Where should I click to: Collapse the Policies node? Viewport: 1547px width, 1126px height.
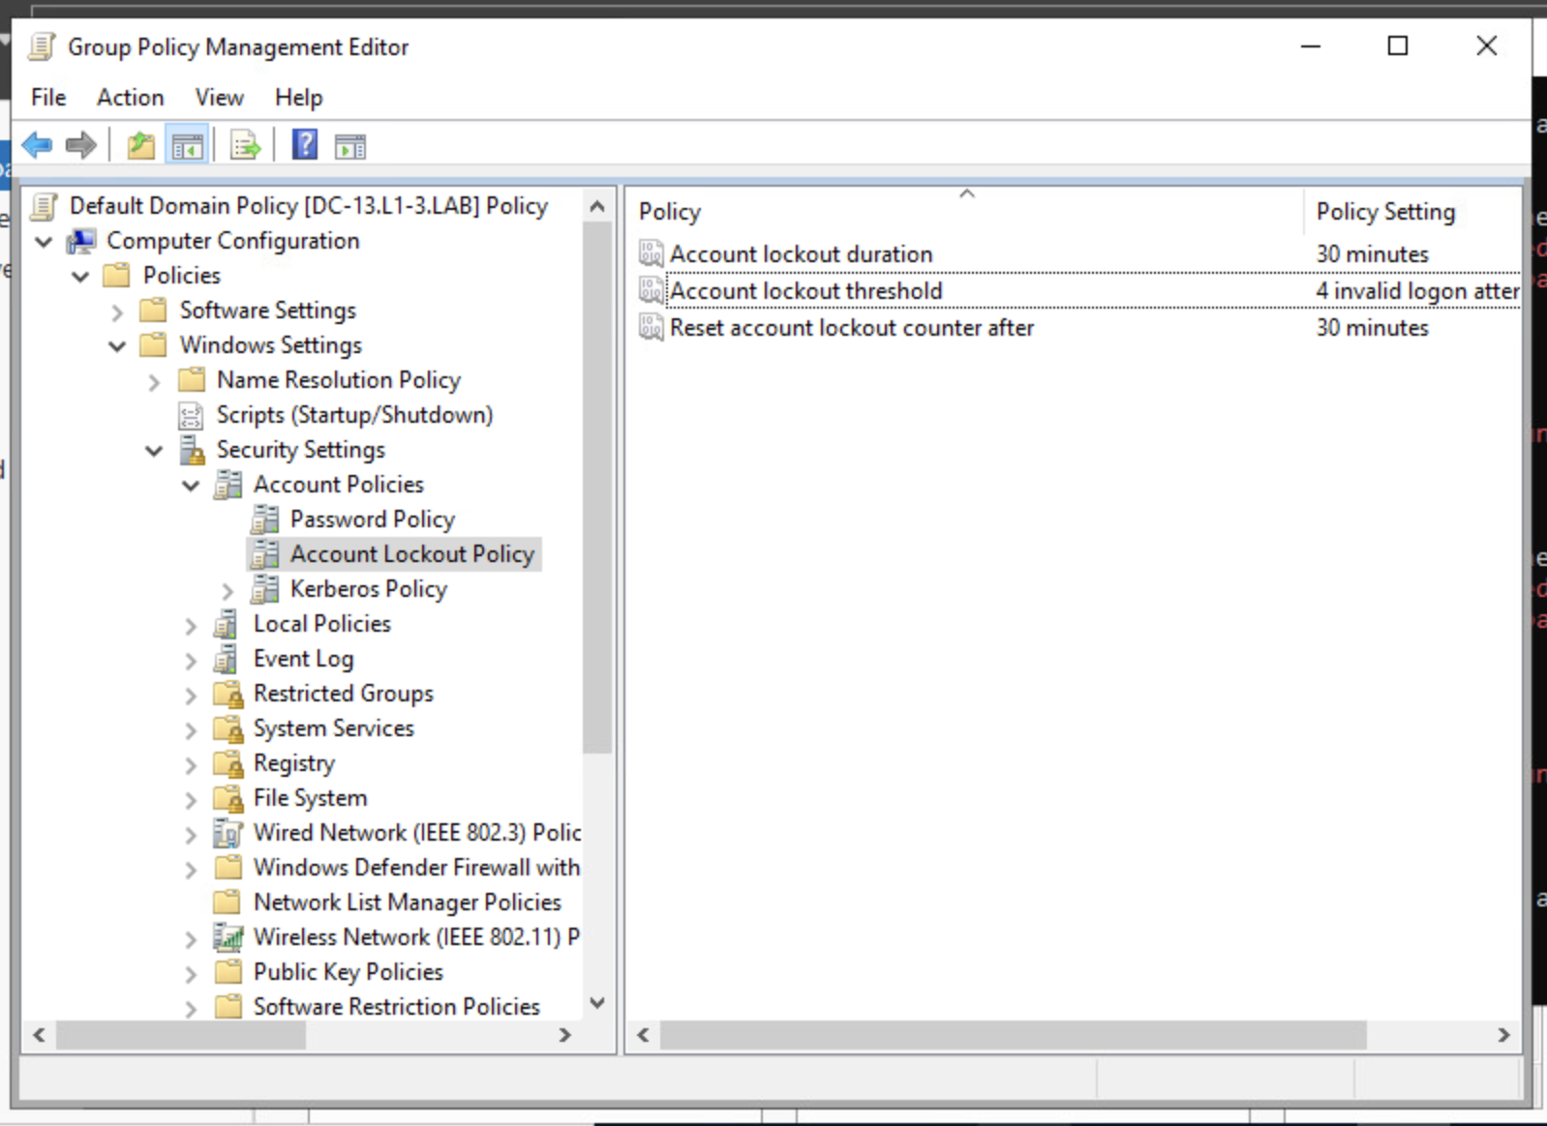pyautogui.click(x=80, y=276)
